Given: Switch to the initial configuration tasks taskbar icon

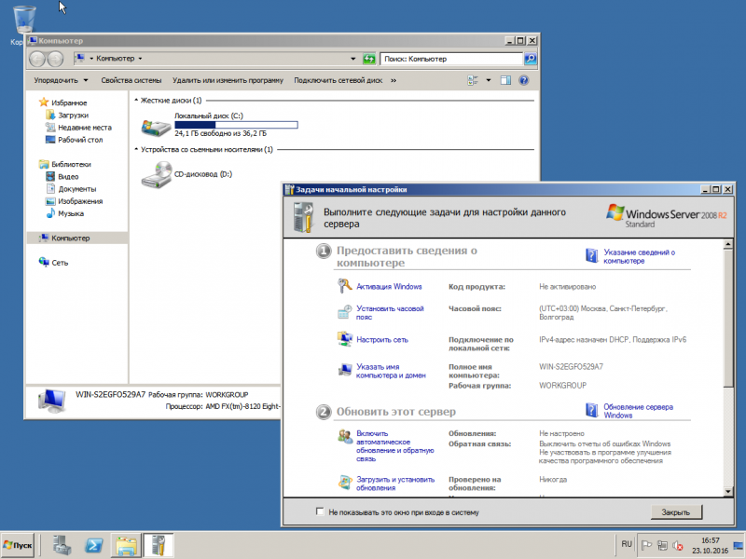Looking at the screenshot, I should pyautogui.click(x=159, y=545).
